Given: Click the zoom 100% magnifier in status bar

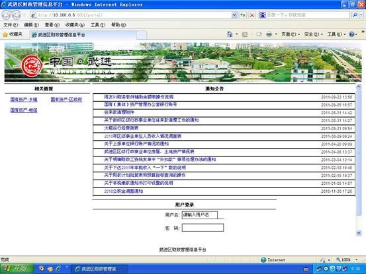Looking at the screenshot, I should [338, 259].
